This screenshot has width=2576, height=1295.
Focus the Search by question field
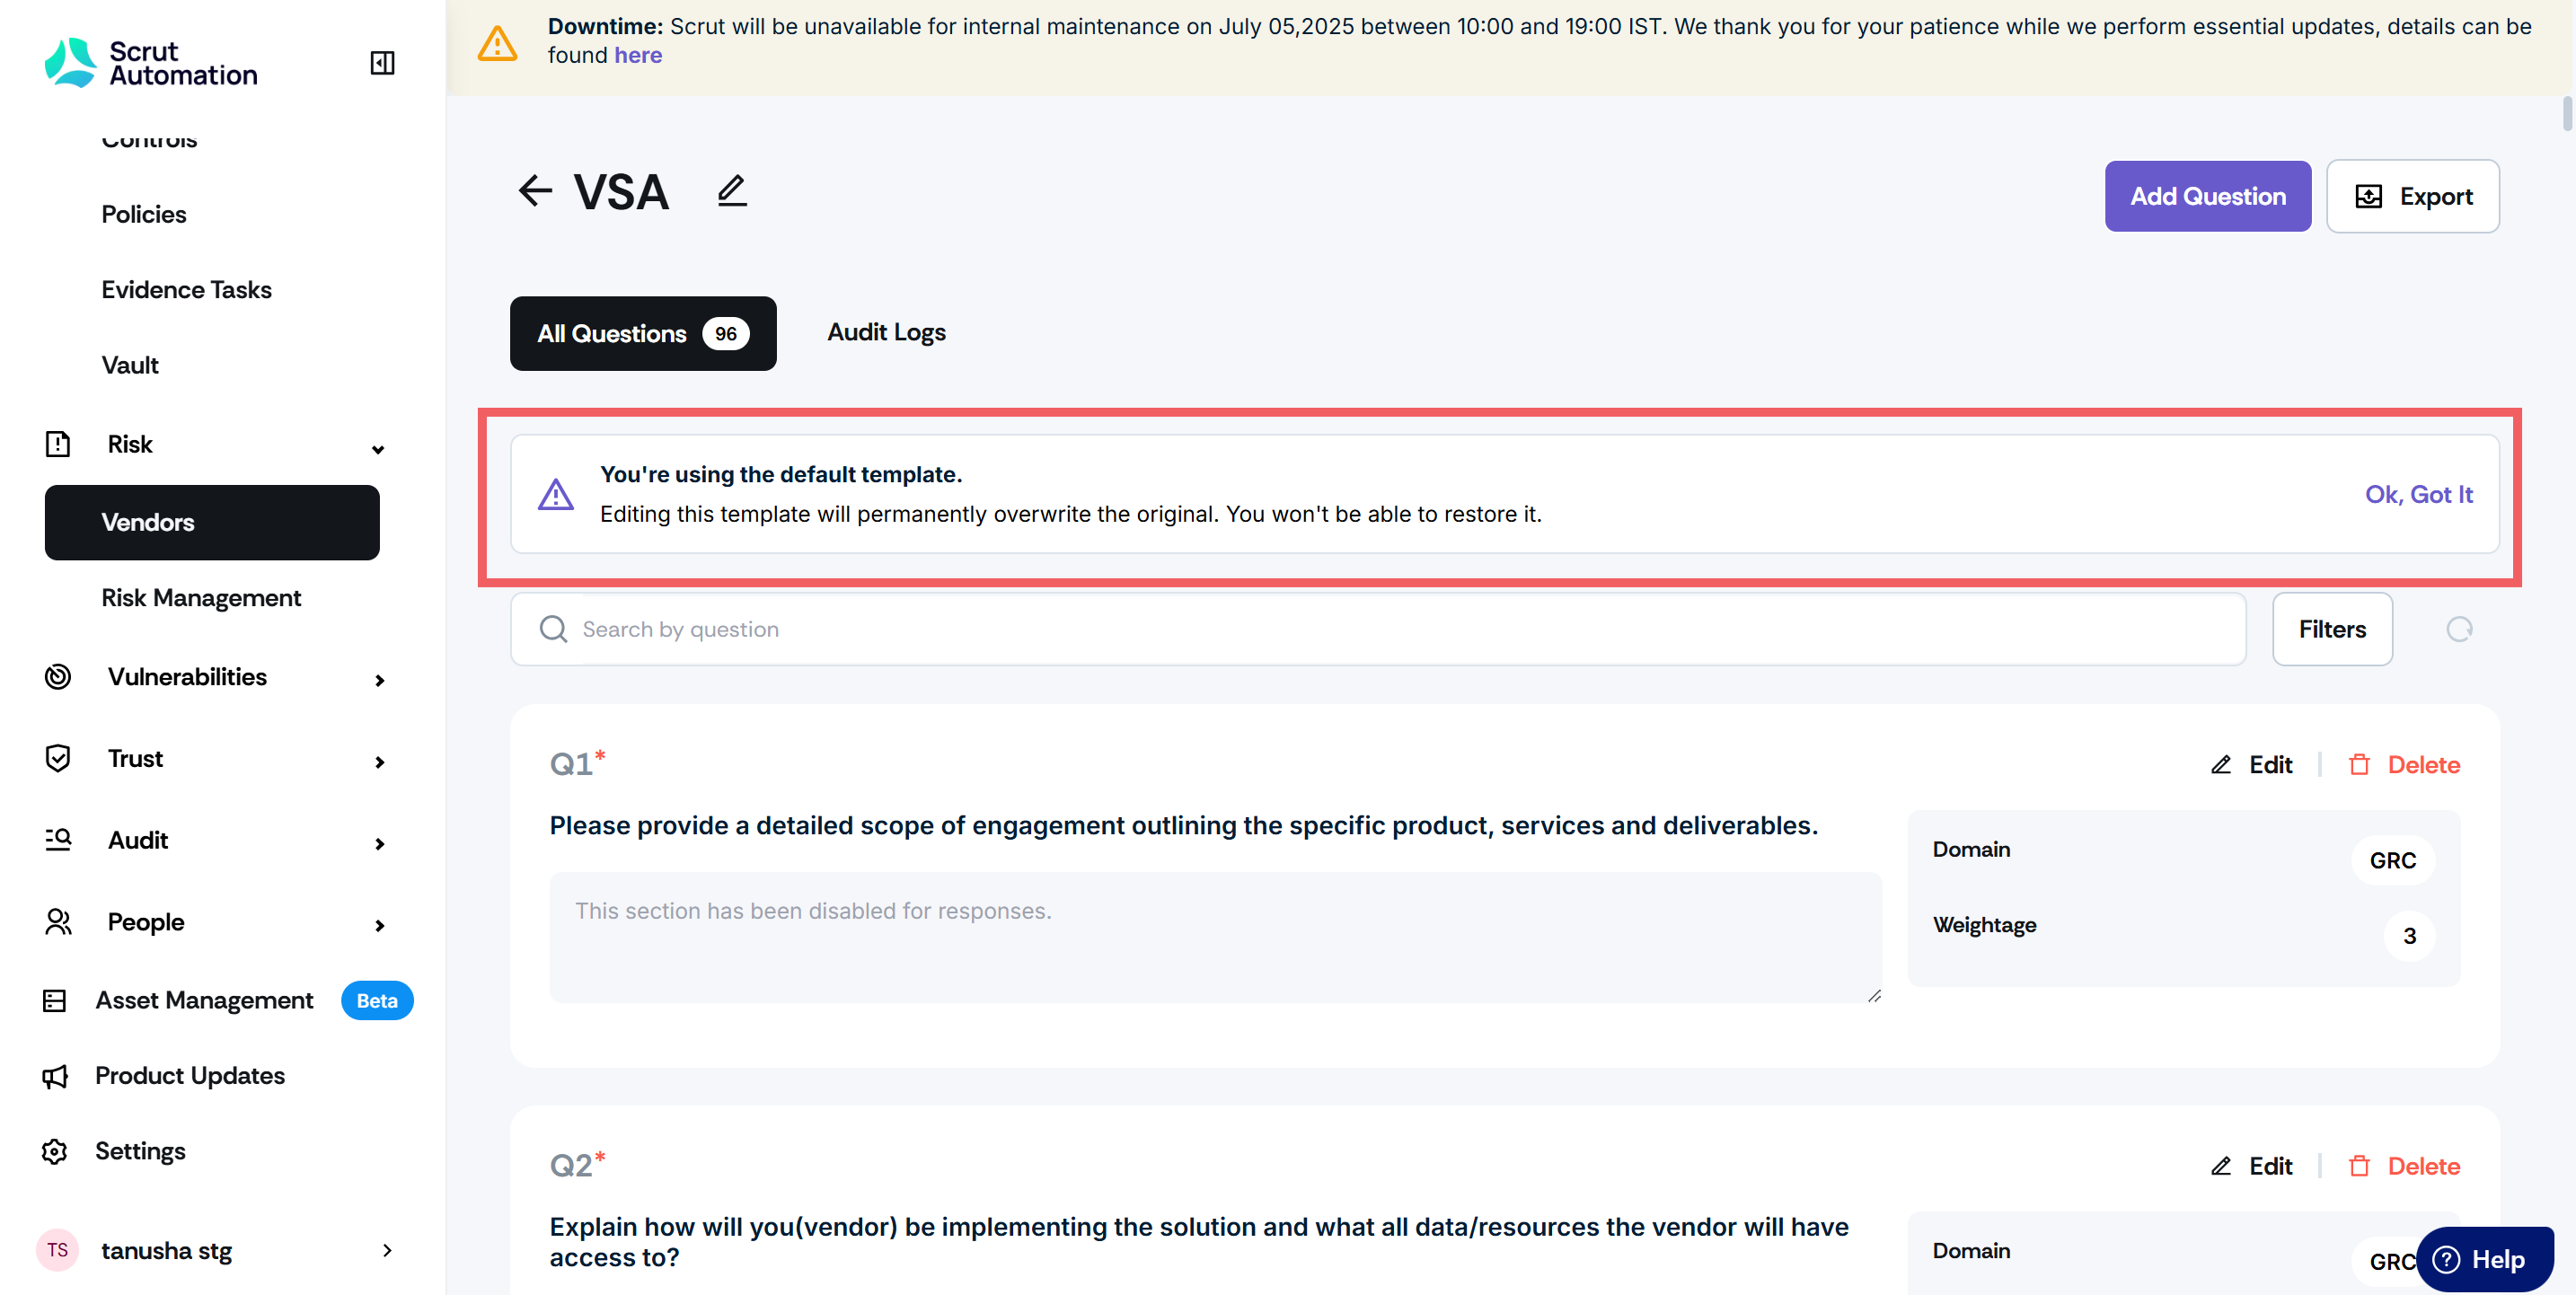[x=1378, y=629]
